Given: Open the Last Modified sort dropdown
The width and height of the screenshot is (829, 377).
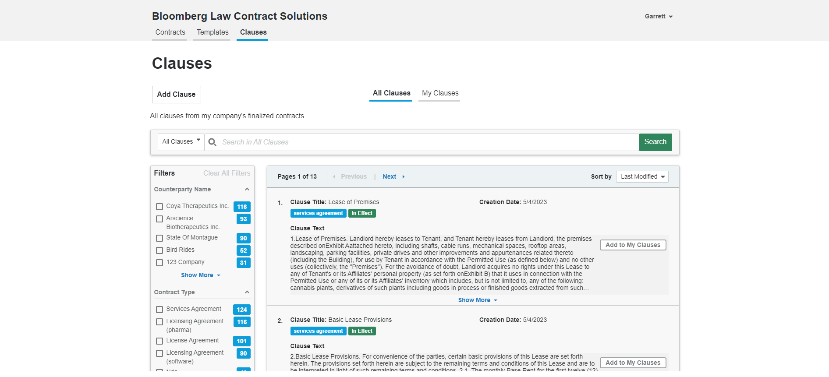Looking at the screenshot, I should (642, 176).
